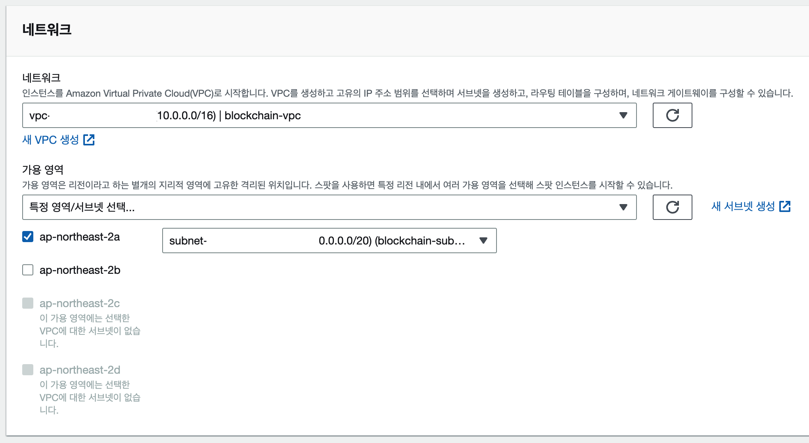Click the disabled ap-northeast-2c checkbox

28,304
